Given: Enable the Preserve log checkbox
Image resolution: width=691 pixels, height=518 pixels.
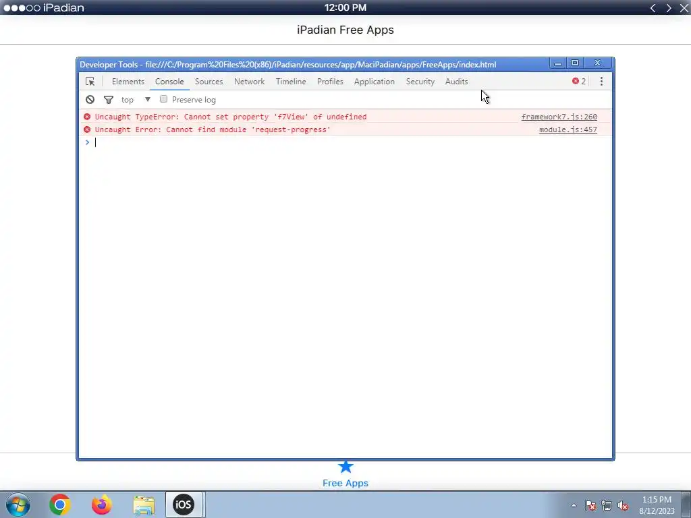Looking at the screenshot, I should tap(163, 99).
